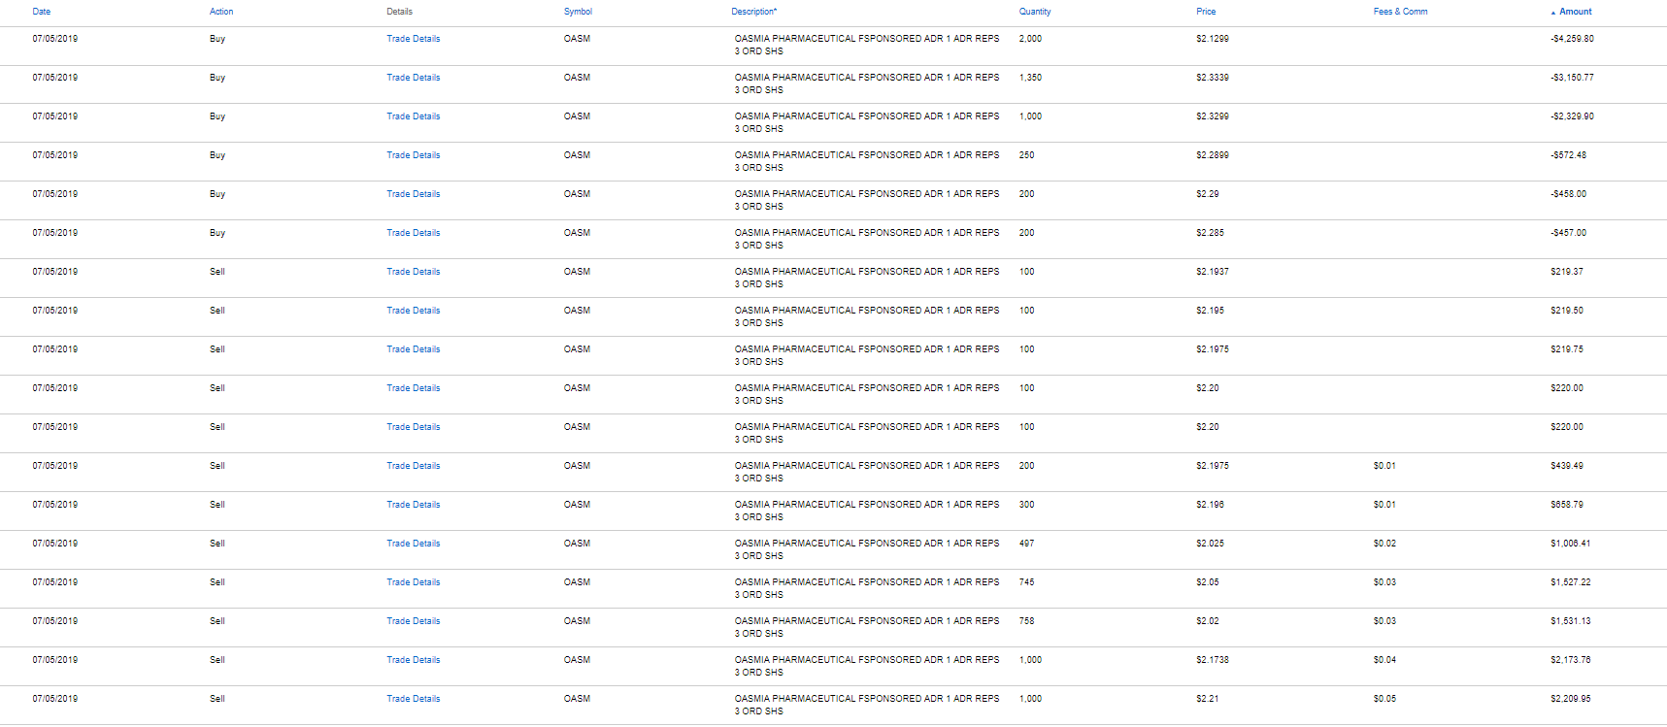Sort trades by Quantity header
This screenshot has width=1667, height=727.
point(1034,12)
